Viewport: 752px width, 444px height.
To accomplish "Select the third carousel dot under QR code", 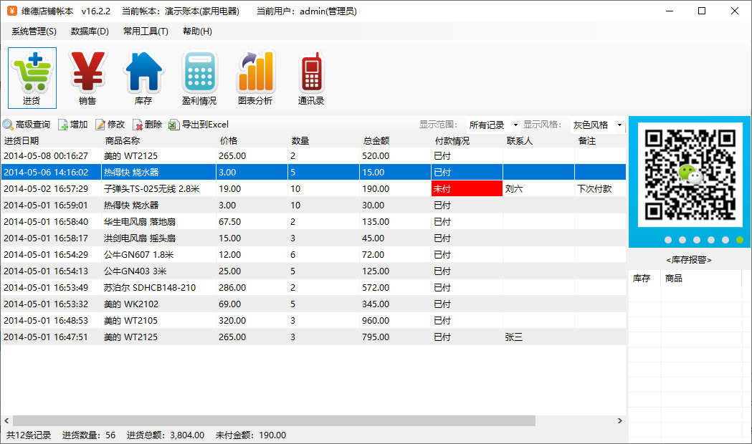I will click(697, 240).
